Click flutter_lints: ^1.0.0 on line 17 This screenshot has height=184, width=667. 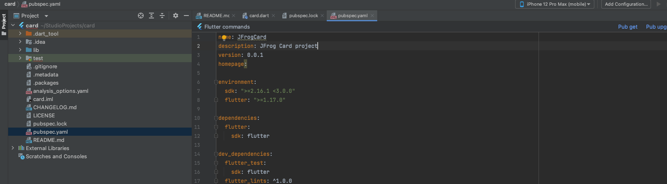(258, 181)
